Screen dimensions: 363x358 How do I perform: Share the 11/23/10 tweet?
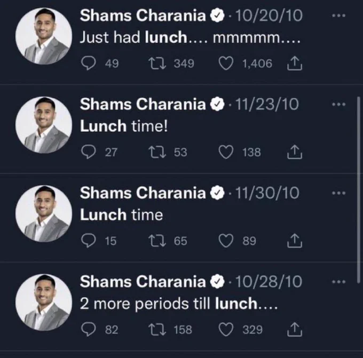pos(295,152)
